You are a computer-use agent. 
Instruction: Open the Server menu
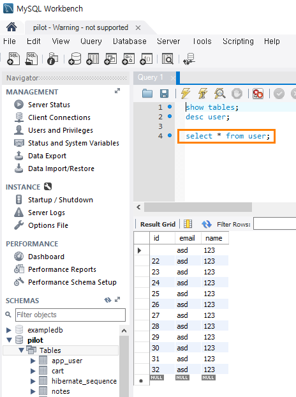[168, 41]
